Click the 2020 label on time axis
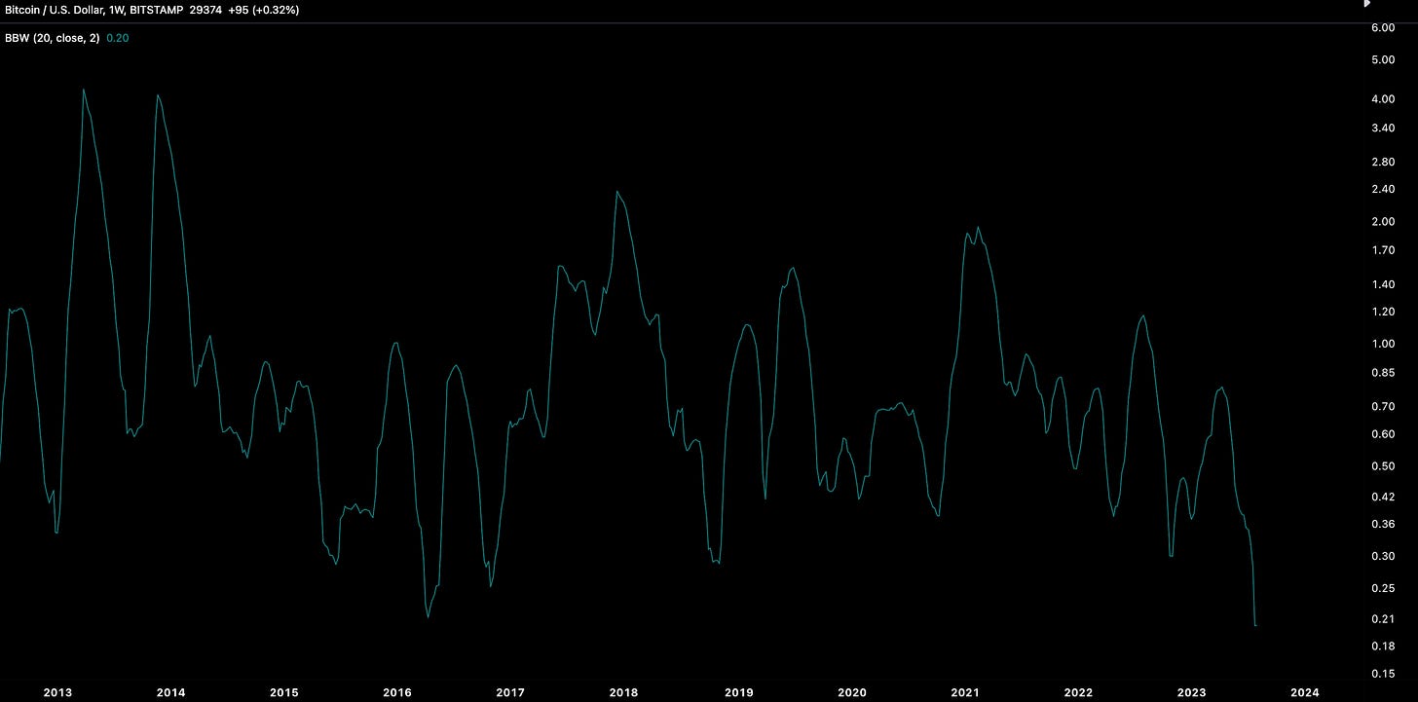The width and height of the screenshot is (1418, 702). click(x=851, y=692)
